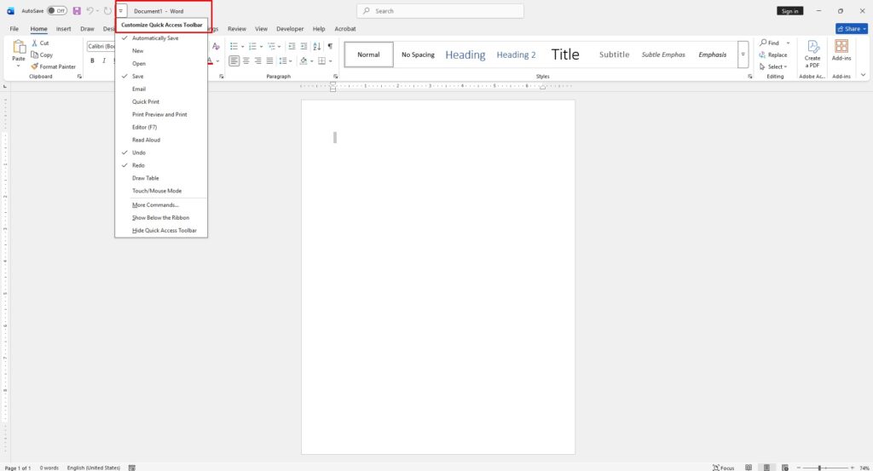Click Decrease Indent icon
Screen dimensions: 873x471
(x=292, y=46)
